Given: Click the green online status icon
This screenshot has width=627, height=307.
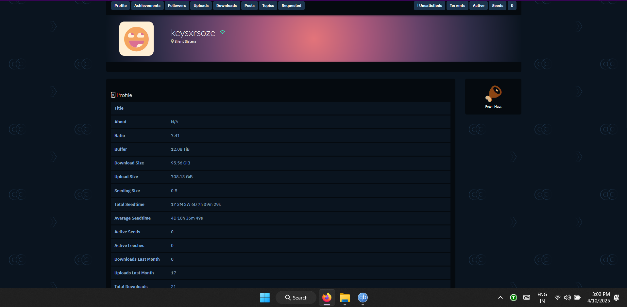Looking at the screenshot, I should [223, 32].
